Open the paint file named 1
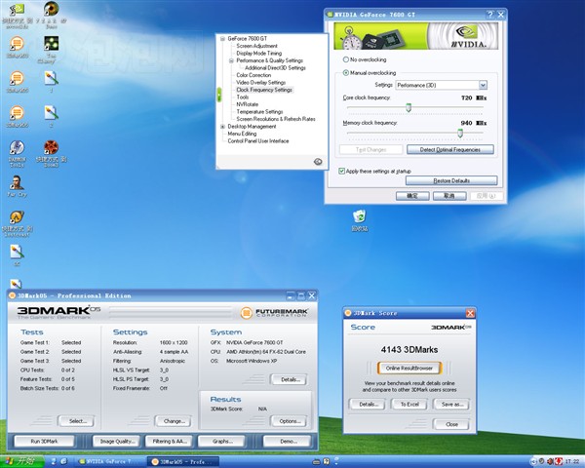585x468 pixels. point(51,78)
